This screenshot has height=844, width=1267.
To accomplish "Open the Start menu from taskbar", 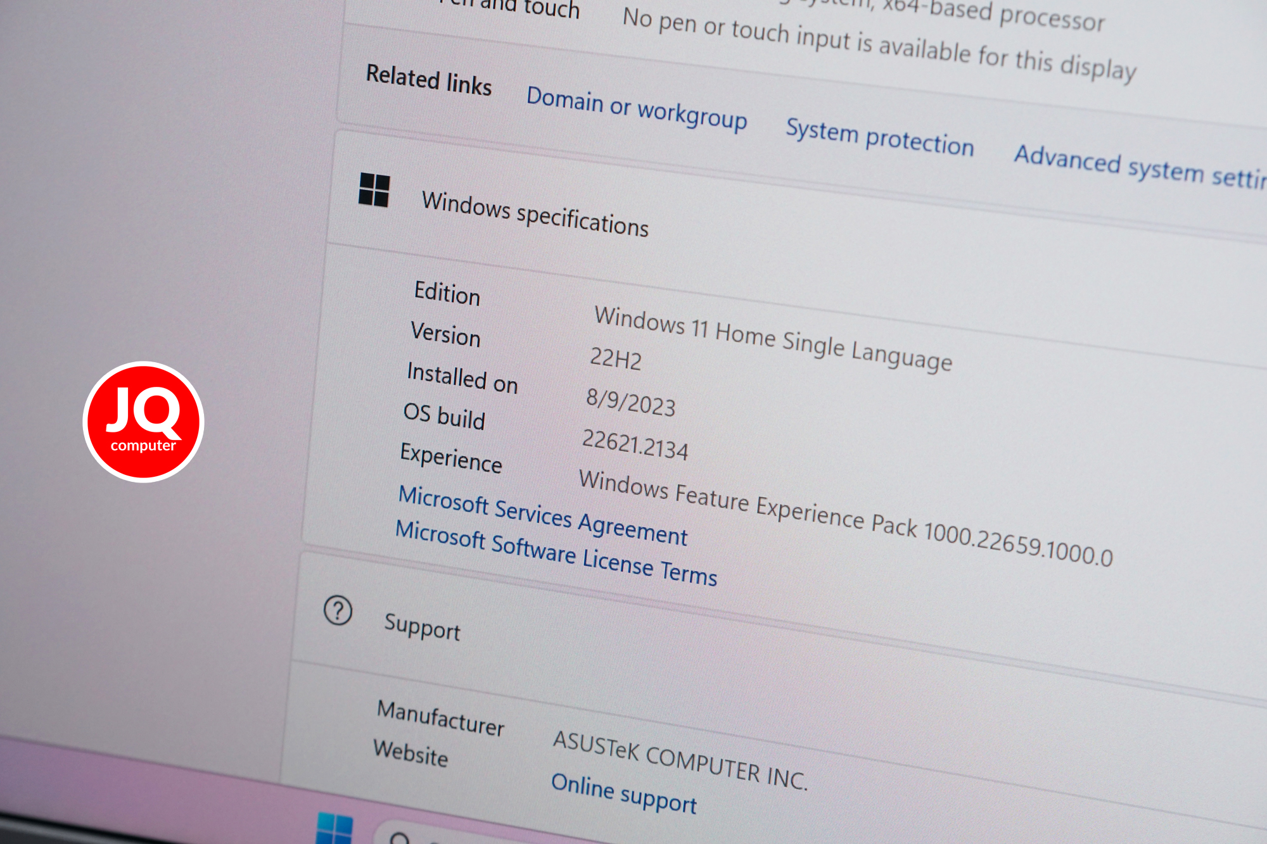I will (x=334, y=828).
